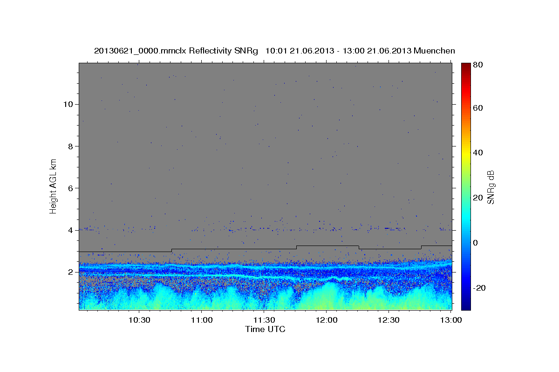The image size is (559, 372).
Task: Select the 'Height AGL km' axis label
Action: 54,186
